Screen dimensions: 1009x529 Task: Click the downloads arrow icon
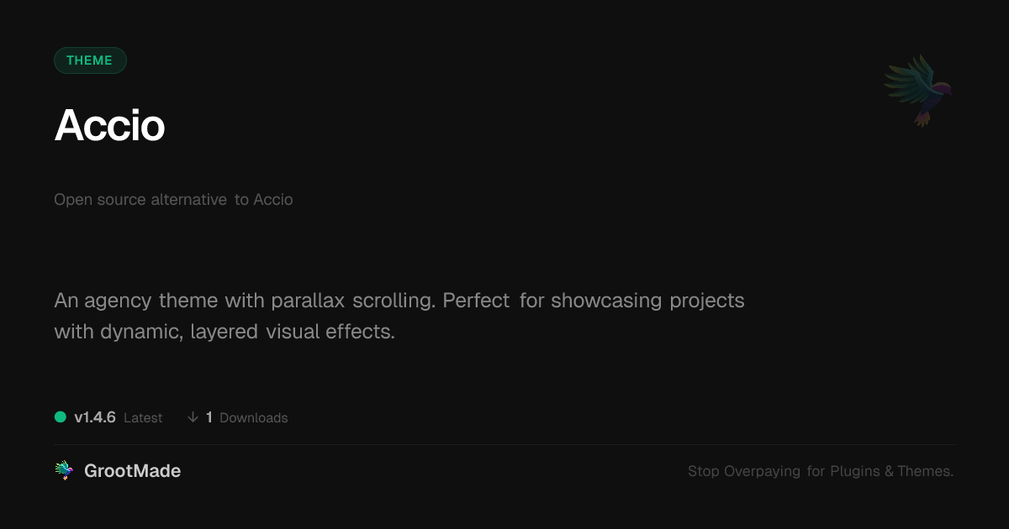click(193, 417)
